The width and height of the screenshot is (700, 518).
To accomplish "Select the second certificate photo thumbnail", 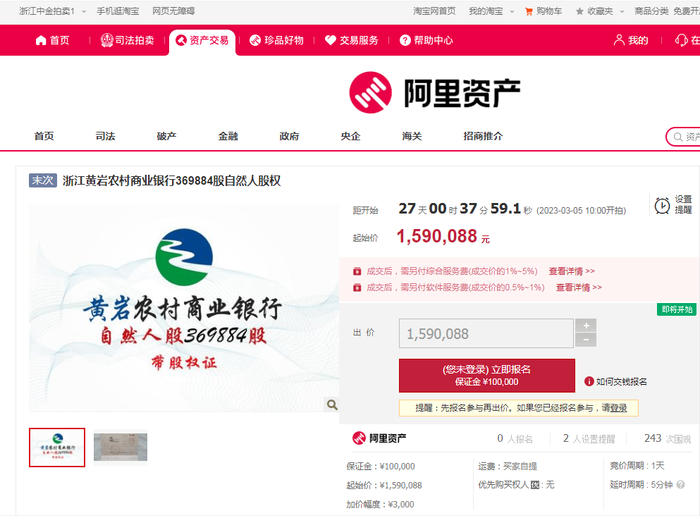I will point(121,448).
